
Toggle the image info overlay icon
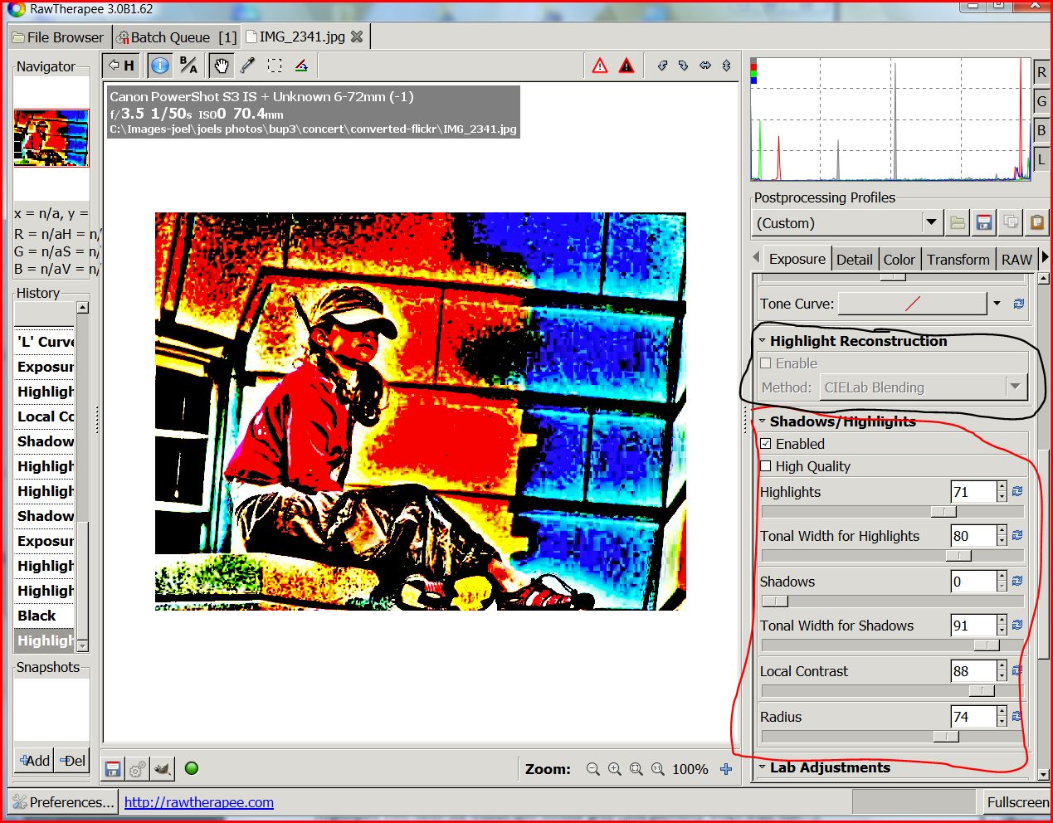[x=159, y=65]
